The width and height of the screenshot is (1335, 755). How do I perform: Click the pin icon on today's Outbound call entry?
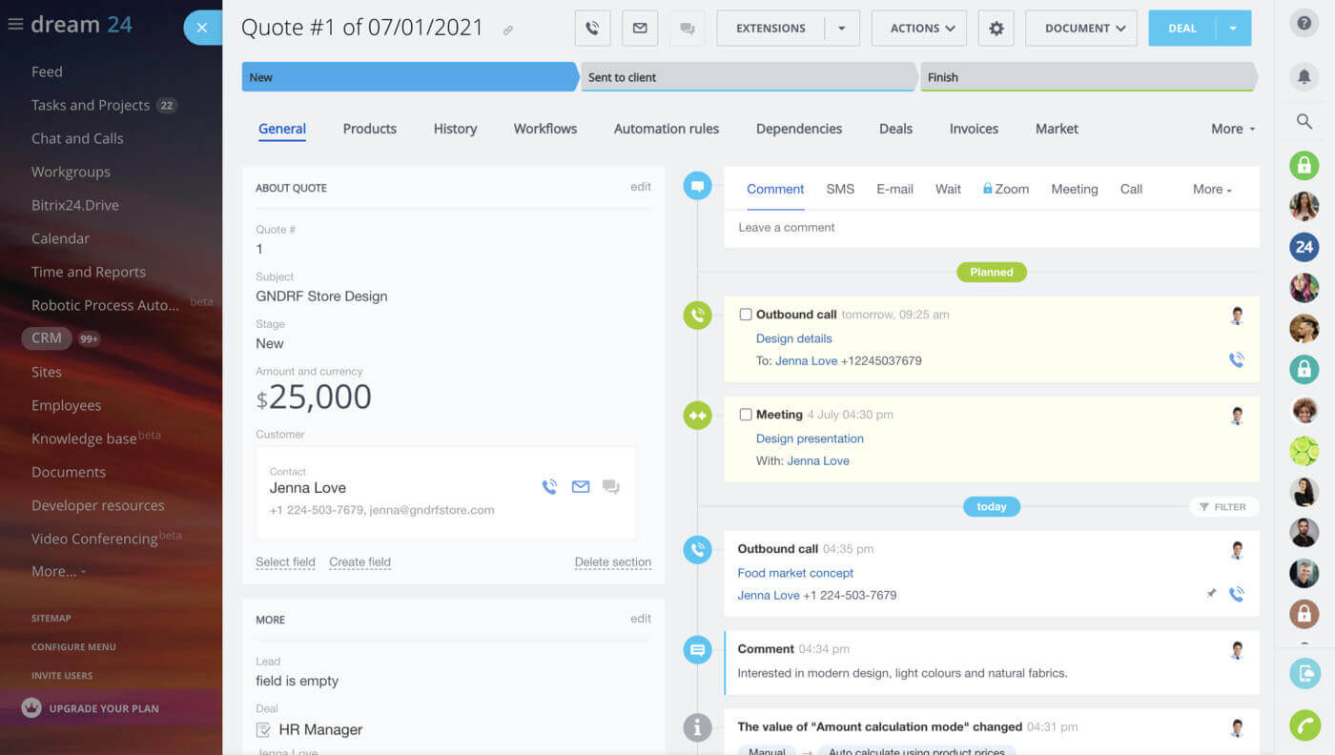(x=1212, y=593)
